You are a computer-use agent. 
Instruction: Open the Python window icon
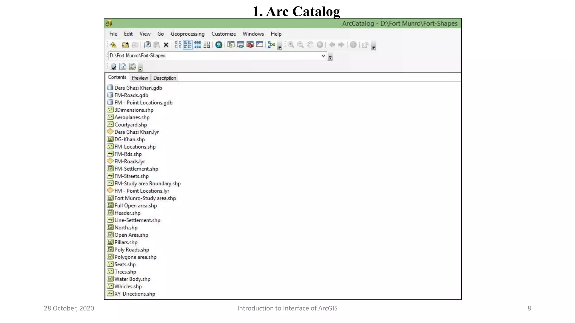[x=260, y=45]
